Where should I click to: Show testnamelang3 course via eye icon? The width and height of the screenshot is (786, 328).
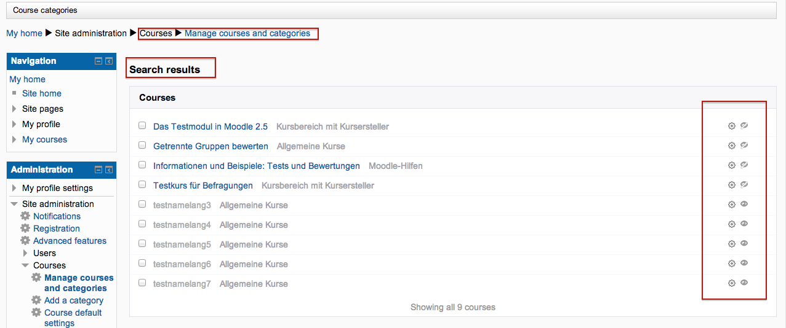[x=744, y=205]
